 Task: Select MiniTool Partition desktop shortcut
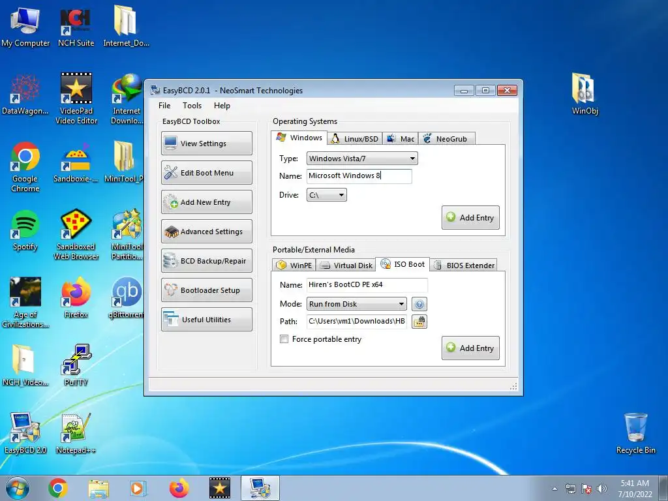click(x=127, y=234)
